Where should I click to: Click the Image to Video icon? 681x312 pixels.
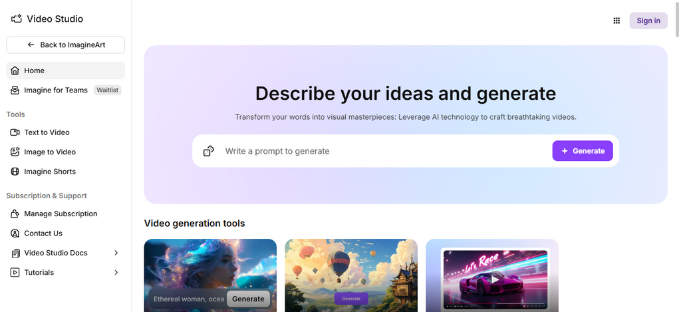pyautogui.click(x=15, y=152)
